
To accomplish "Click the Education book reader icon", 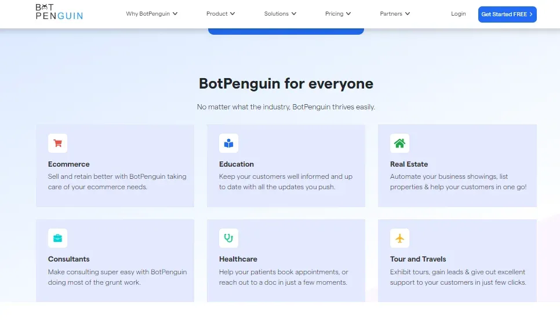I will pos(228,144).
